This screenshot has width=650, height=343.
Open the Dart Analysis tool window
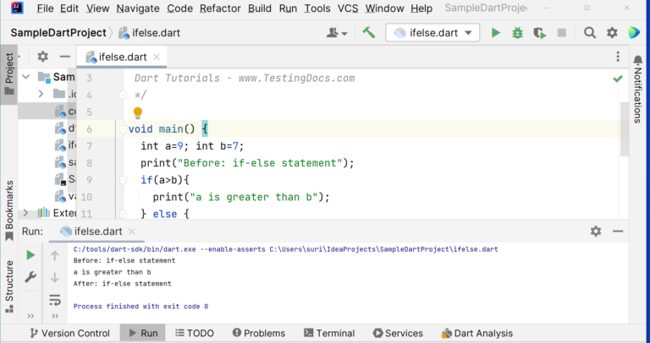click(476, 333)
